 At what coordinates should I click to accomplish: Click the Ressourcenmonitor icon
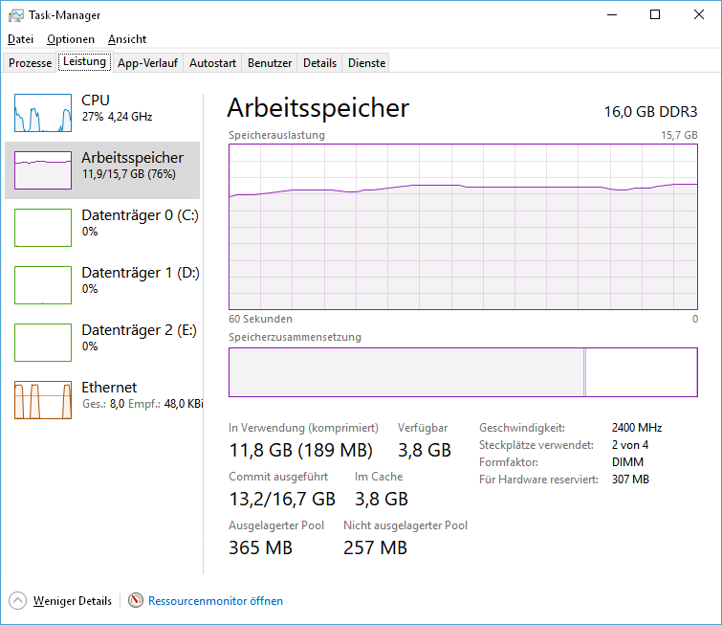[x=135, y=601]
